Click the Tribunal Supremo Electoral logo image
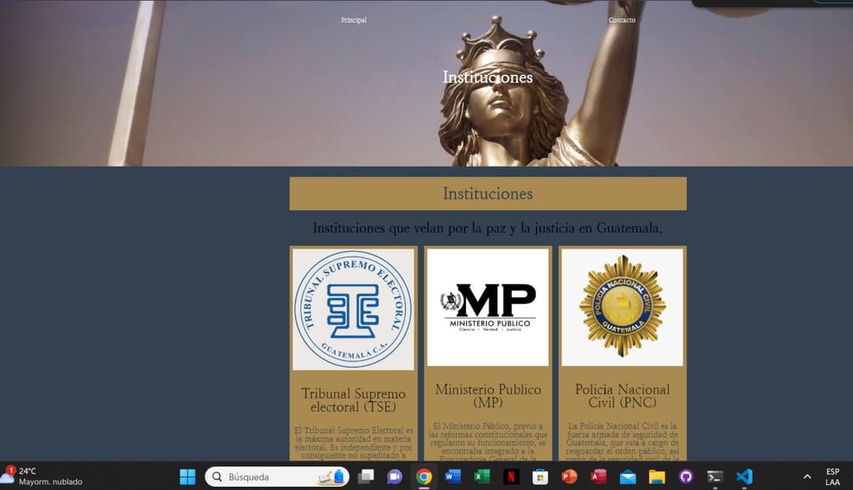The width and height of the screenshot is (853, 490). point(353,309)
